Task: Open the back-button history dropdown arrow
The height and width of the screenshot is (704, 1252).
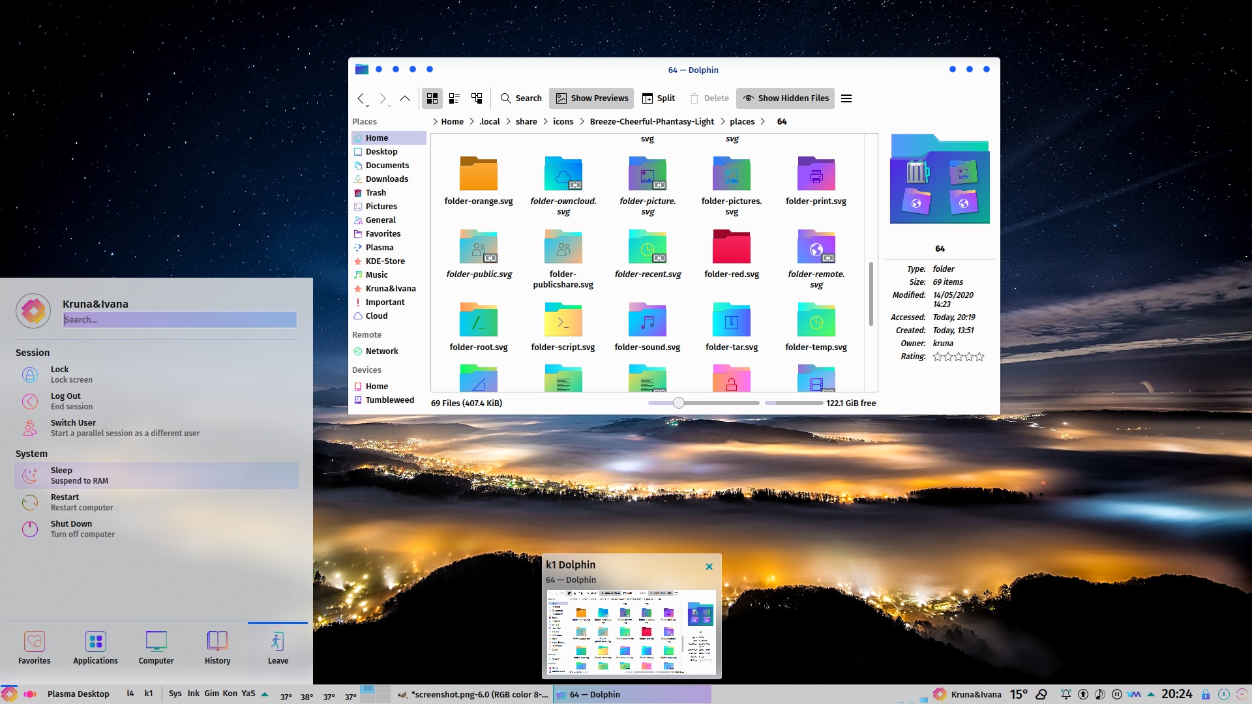Action: point(368,106)
